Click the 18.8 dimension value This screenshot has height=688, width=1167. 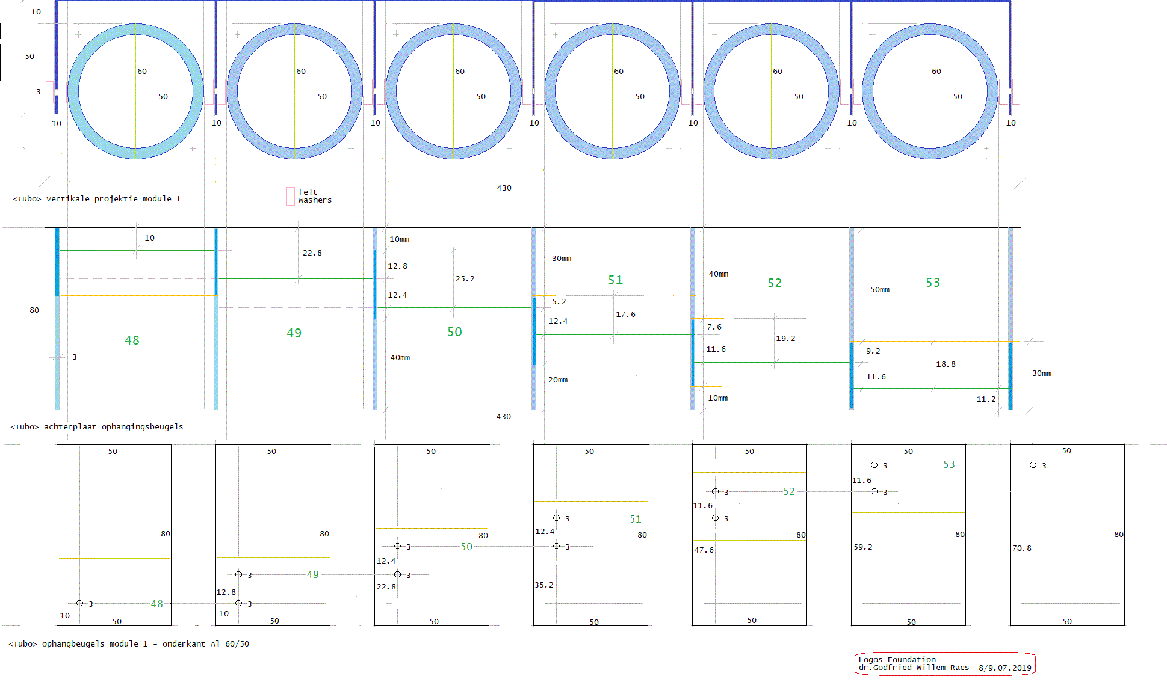pos(946,364)
